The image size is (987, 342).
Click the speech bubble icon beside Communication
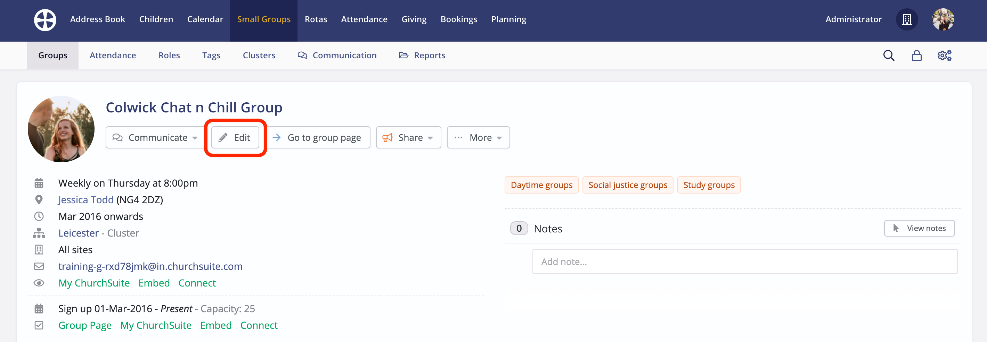[x=302, y=55]
